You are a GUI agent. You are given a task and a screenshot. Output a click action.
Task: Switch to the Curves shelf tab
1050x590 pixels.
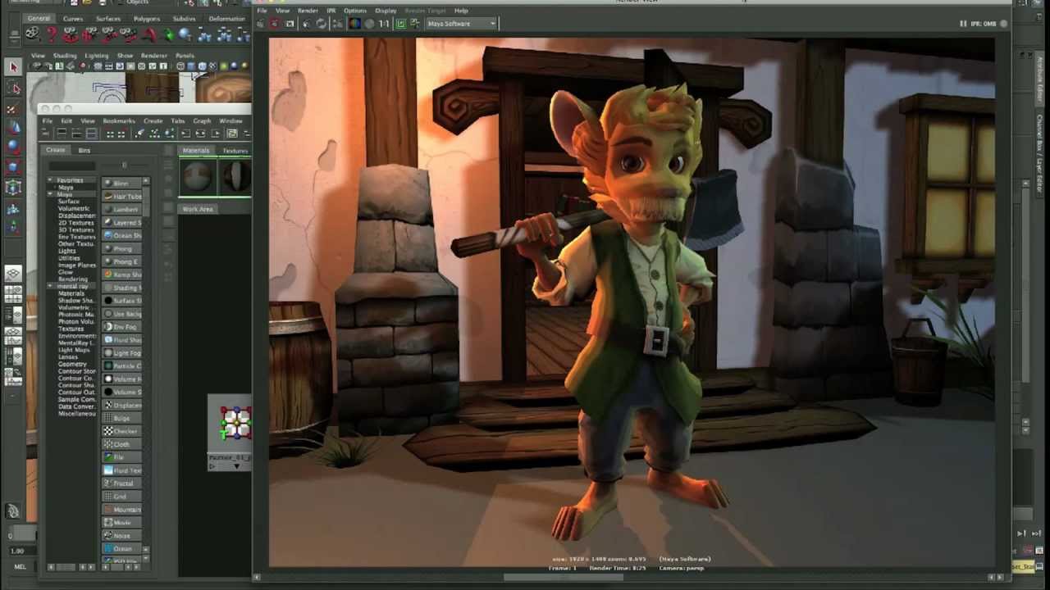(73, 18)
